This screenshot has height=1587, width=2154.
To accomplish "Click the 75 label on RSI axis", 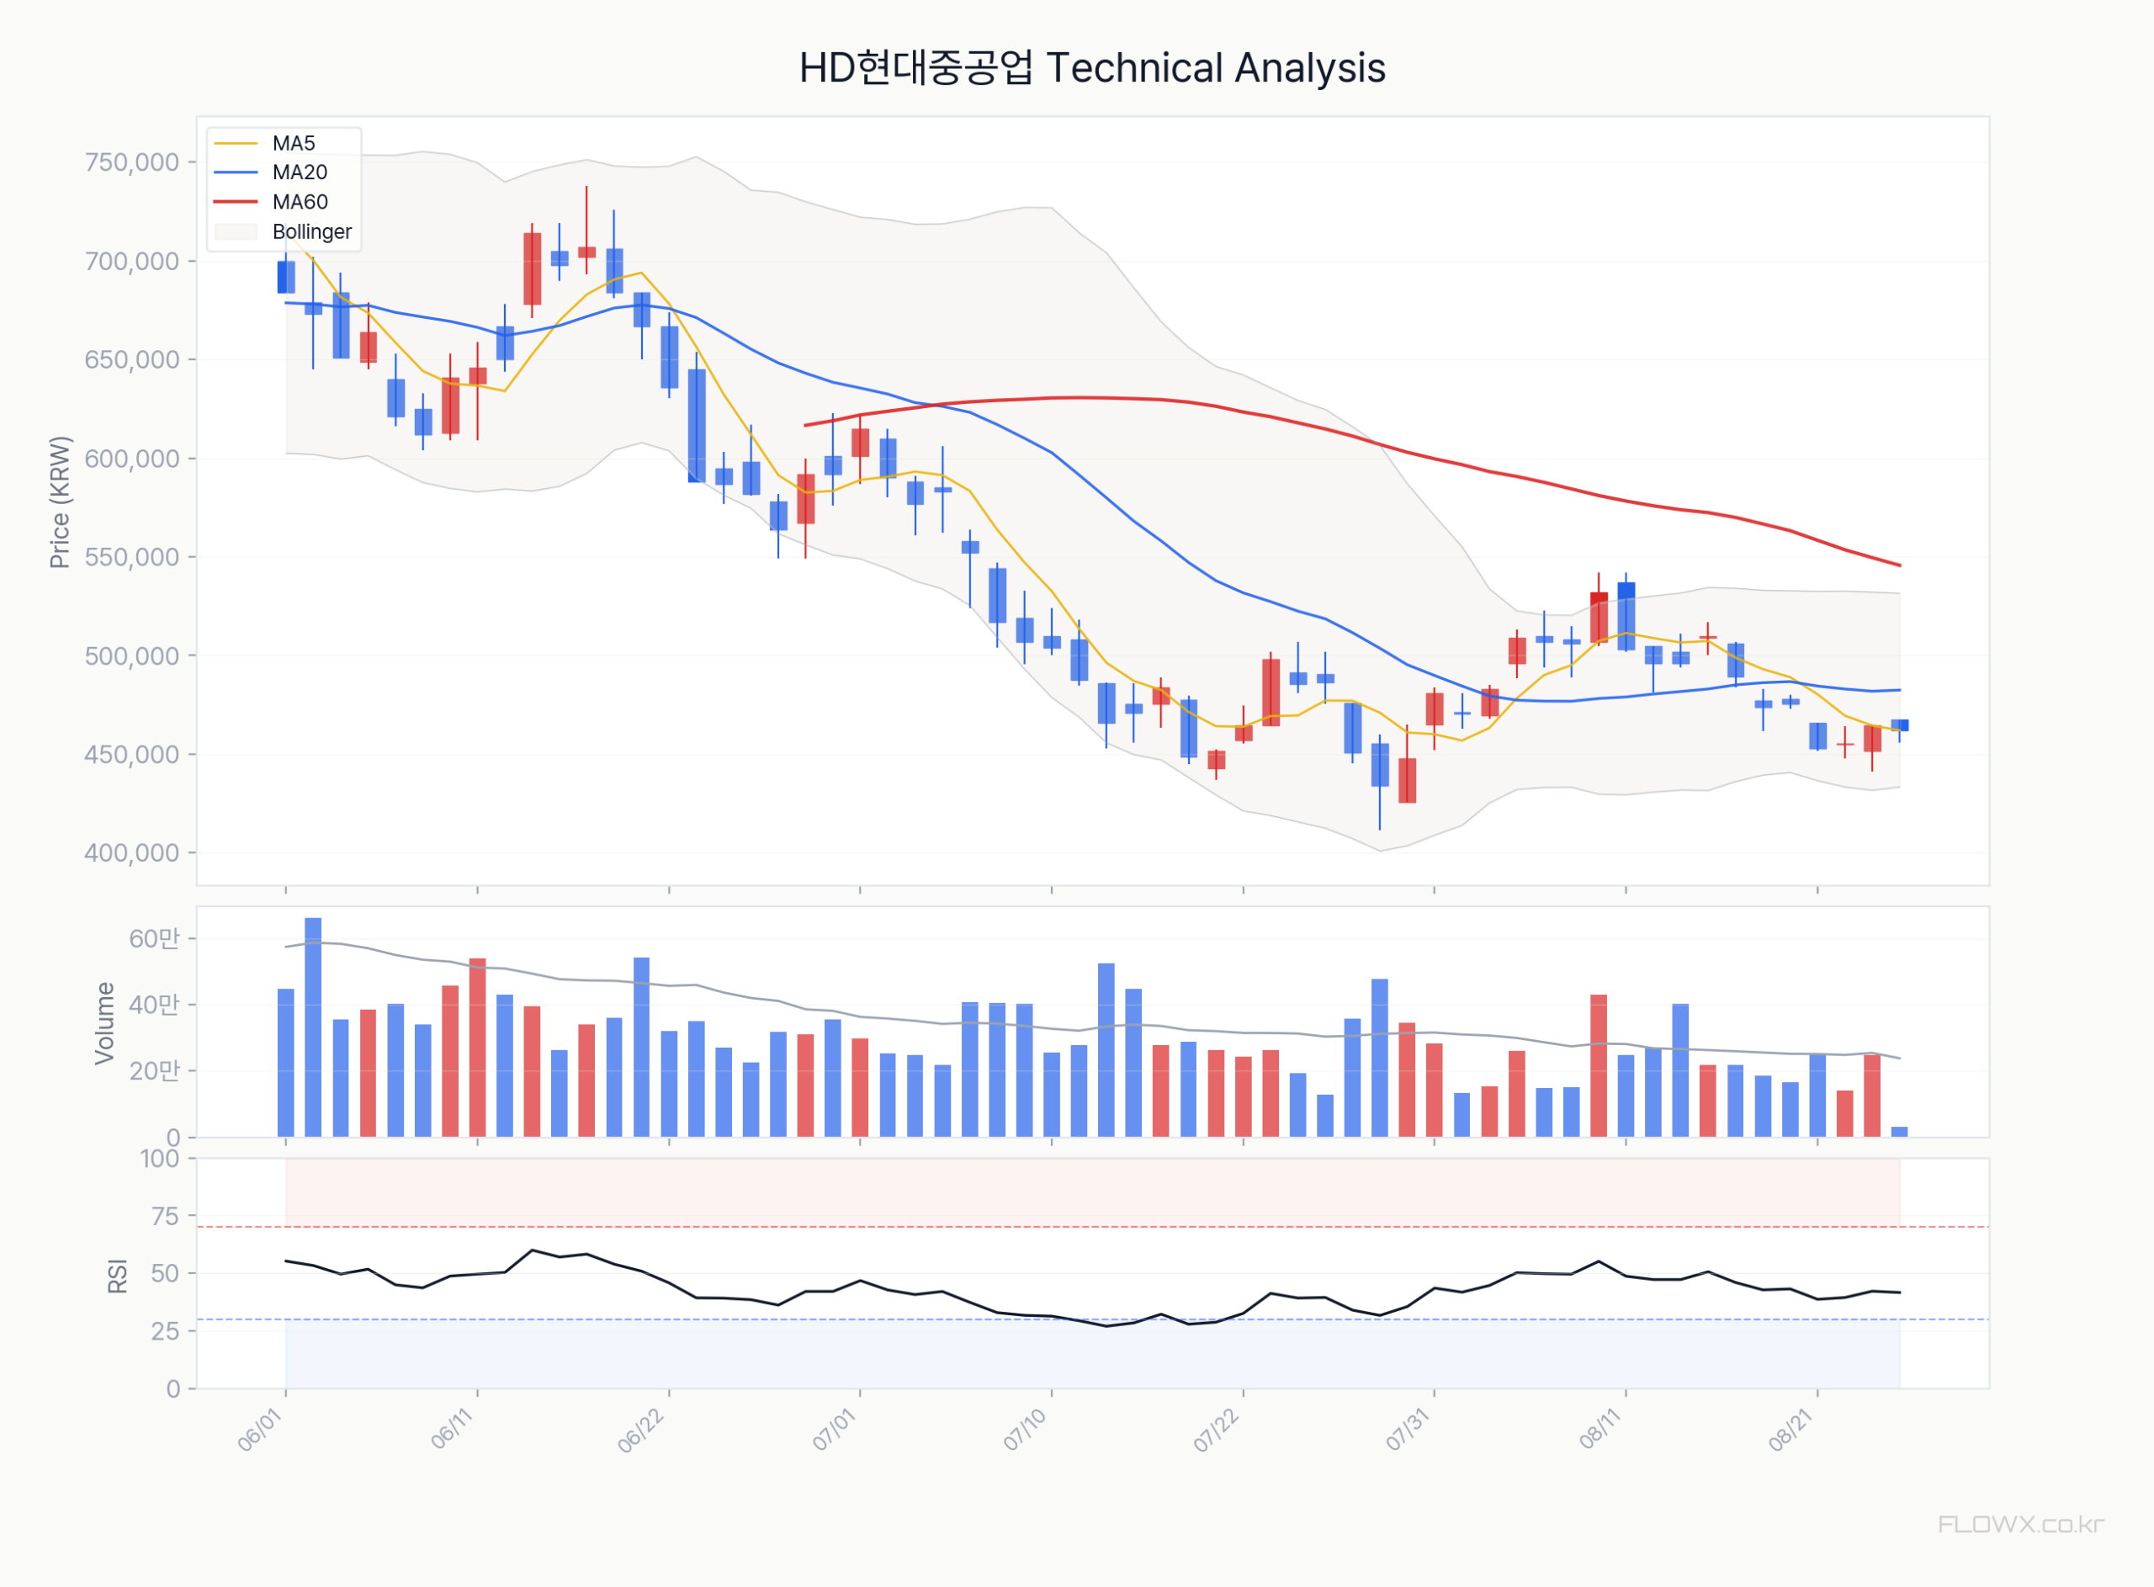I will 165,1216.
